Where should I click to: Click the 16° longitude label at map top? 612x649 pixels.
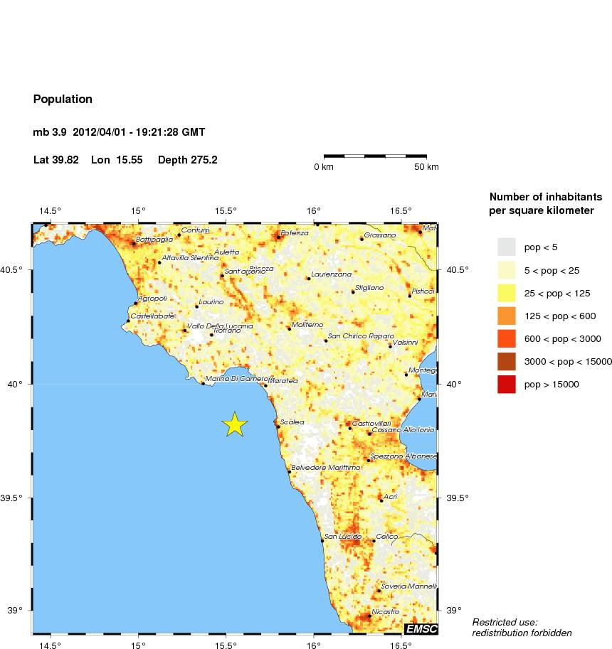312,210
